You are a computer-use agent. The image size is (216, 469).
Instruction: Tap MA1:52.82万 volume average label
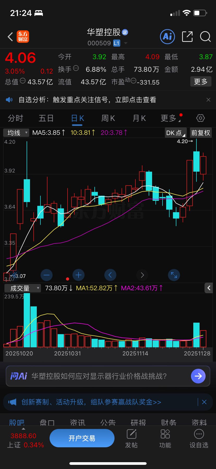pyautogui.click(x=97, y=288)
